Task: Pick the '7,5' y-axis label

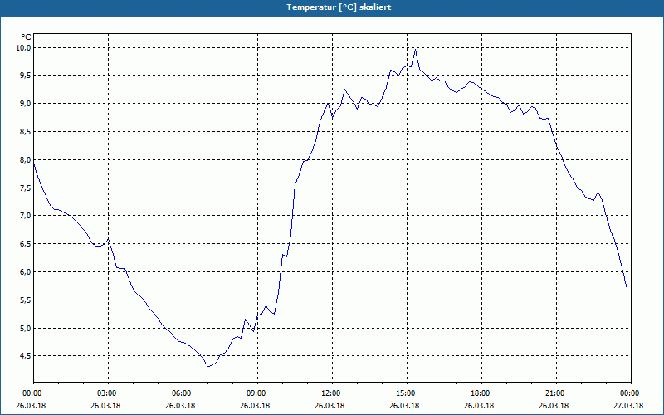Action: [26, 188]
